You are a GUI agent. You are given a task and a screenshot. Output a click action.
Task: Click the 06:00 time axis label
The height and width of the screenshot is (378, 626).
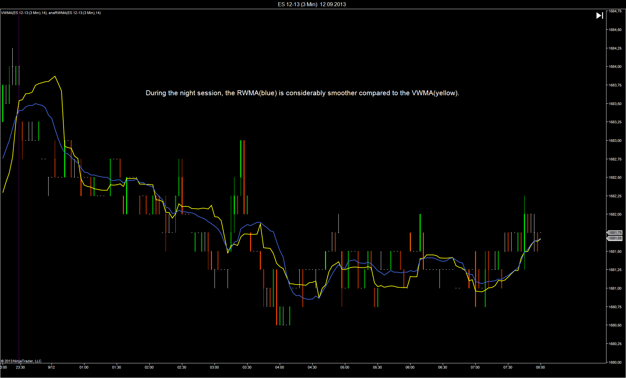[x=410, y=367]
